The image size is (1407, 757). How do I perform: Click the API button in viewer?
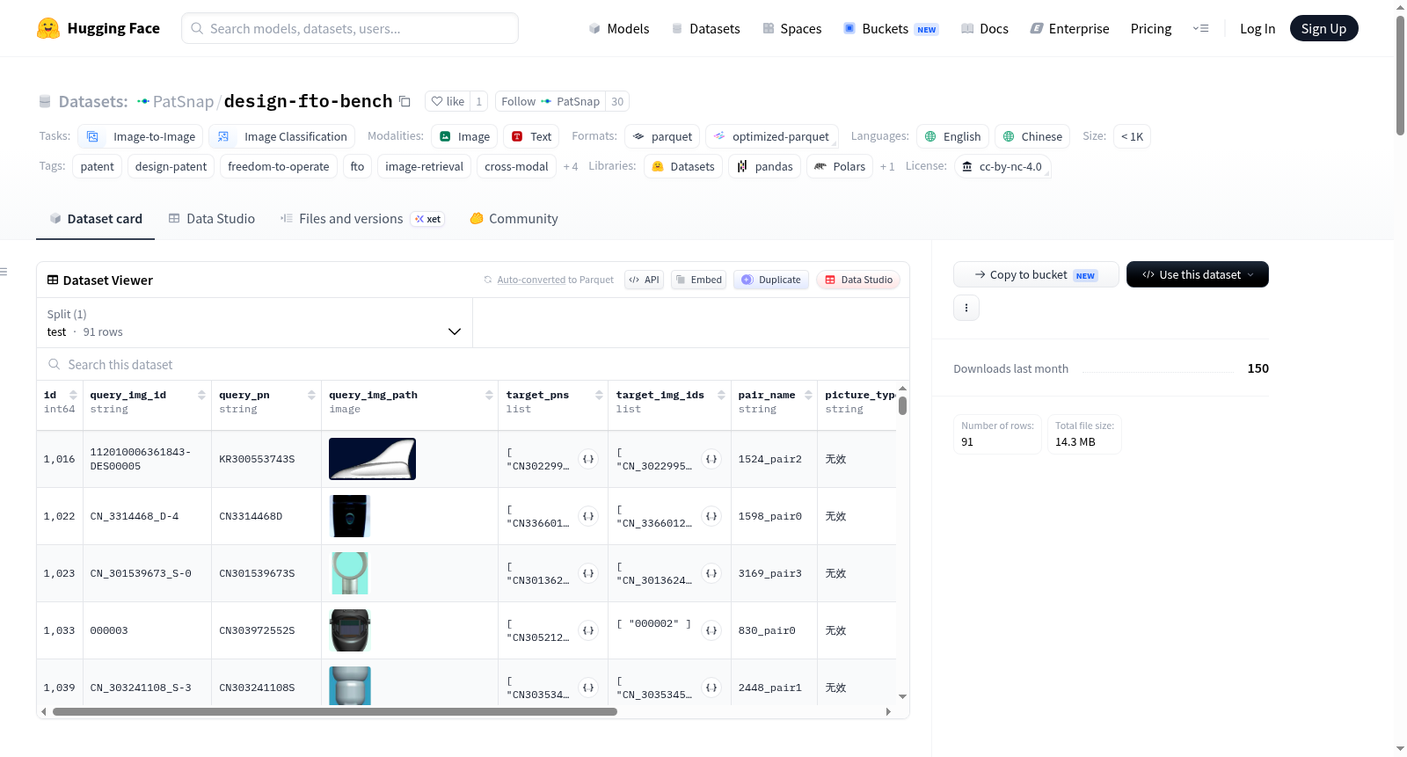644,280
